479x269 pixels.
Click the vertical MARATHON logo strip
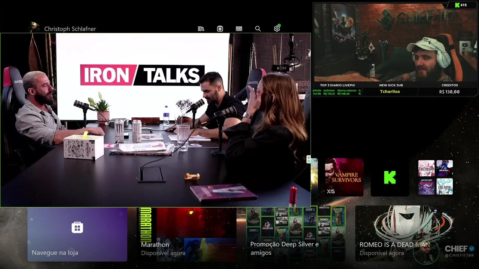point(145,225)
